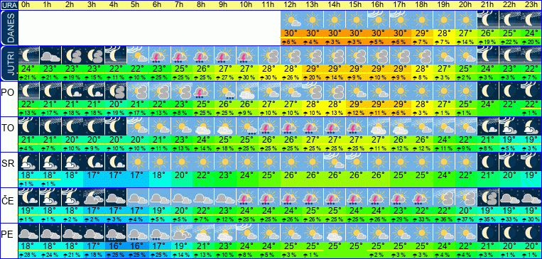Select the SR day label
Viewport: 542px width, 259px height.
click(x=8, y=164)
